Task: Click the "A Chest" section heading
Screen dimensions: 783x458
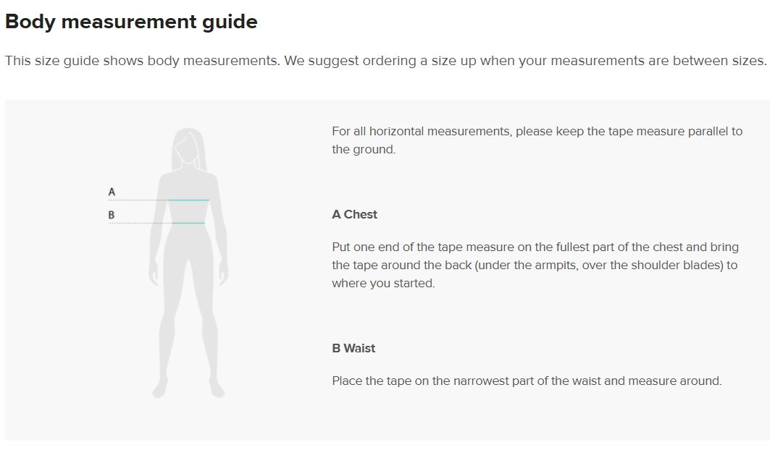Action: 355,214
